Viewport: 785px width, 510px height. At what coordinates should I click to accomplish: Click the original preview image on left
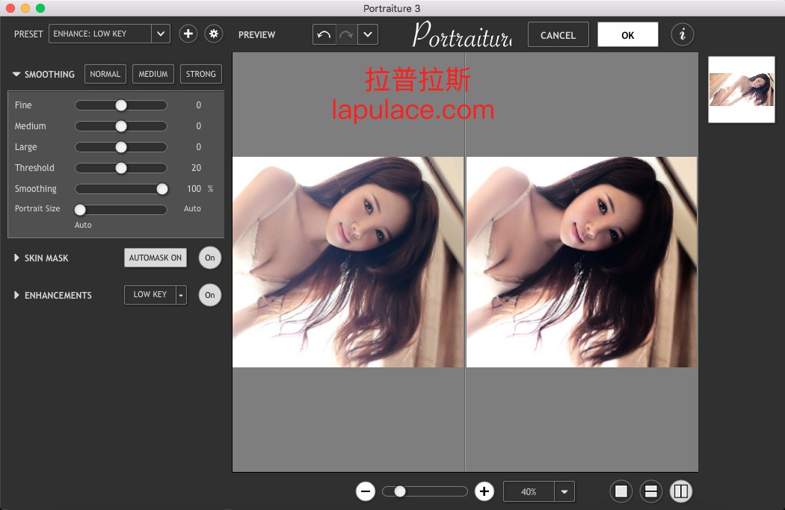(348, 262)
